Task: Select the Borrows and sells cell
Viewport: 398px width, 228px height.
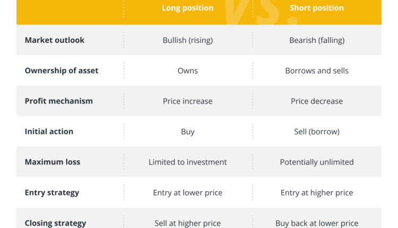Action: [317, 71]
